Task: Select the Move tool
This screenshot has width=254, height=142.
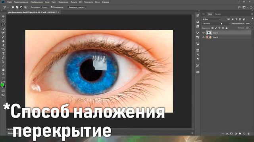Action: (3, 17)
